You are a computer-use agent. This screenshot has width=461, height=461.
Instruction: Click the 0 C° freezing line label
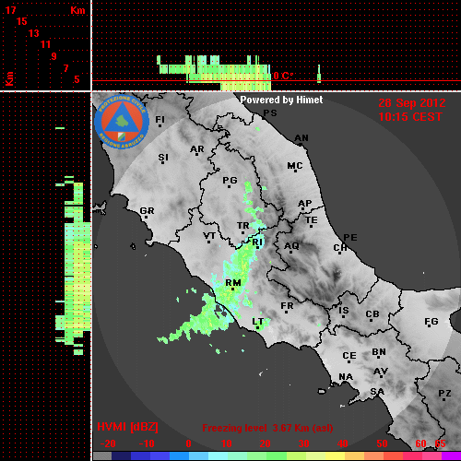click(x=283, y=76)
